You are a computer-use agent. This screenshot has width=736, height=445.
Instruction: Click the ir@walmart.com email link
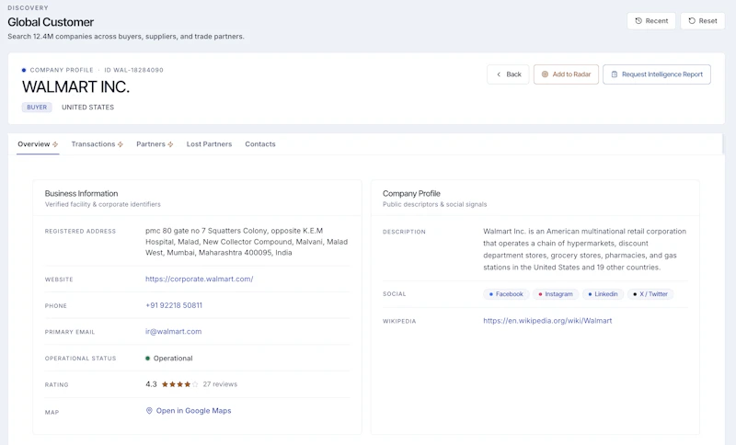tap(173, 332)
